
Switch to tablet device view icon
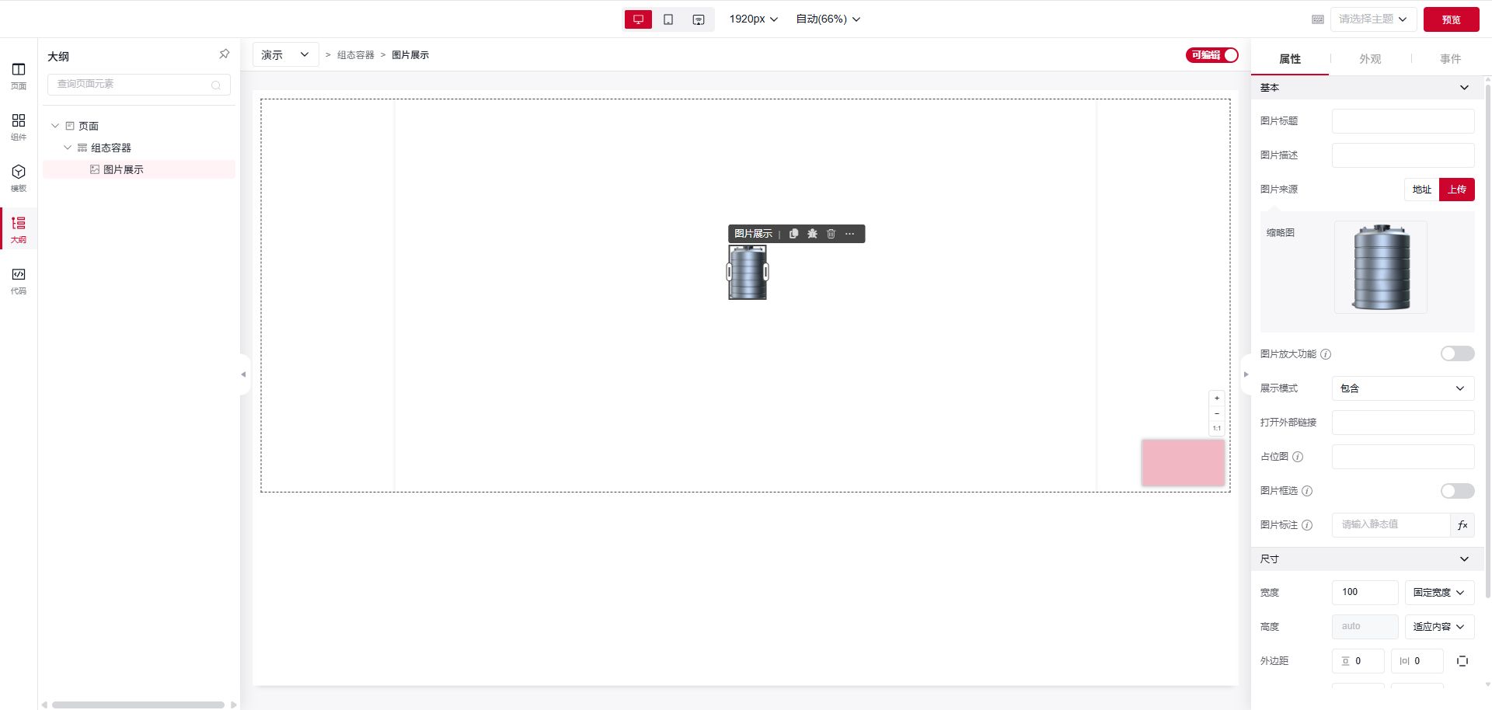pos(668,19)
